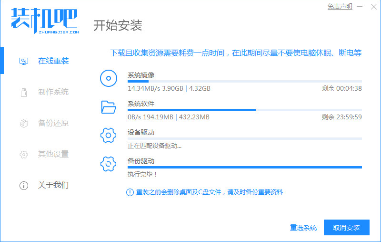
Task: Open the 关于我们 section
Action: point(53,185)
